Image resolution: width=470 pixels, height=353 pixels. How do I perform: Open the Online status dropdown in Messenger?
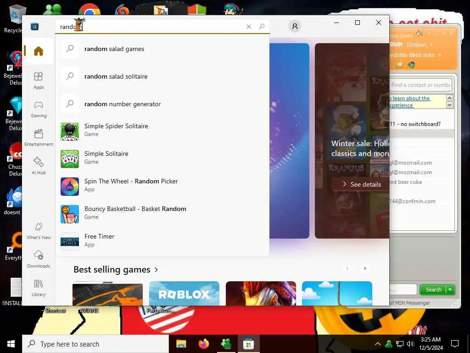pos(431,45)
